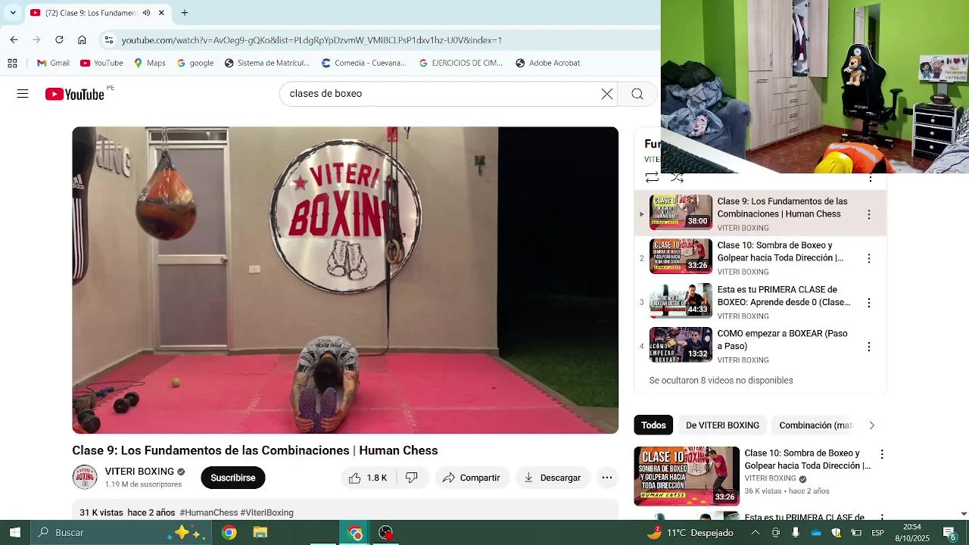
Task: Go to YouTube home via logo
Action: pos(74,94)
